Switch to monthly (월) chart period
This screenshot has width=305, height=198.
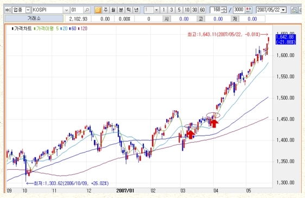click(x=113, y=10)
